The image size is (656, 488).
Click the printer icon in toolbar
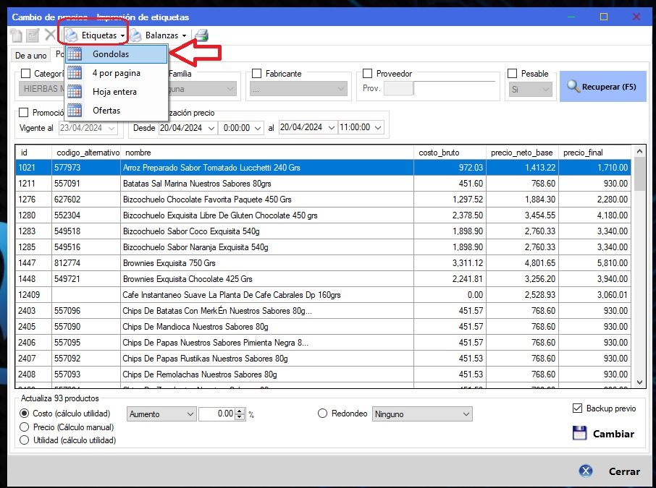tap(202, 35)
